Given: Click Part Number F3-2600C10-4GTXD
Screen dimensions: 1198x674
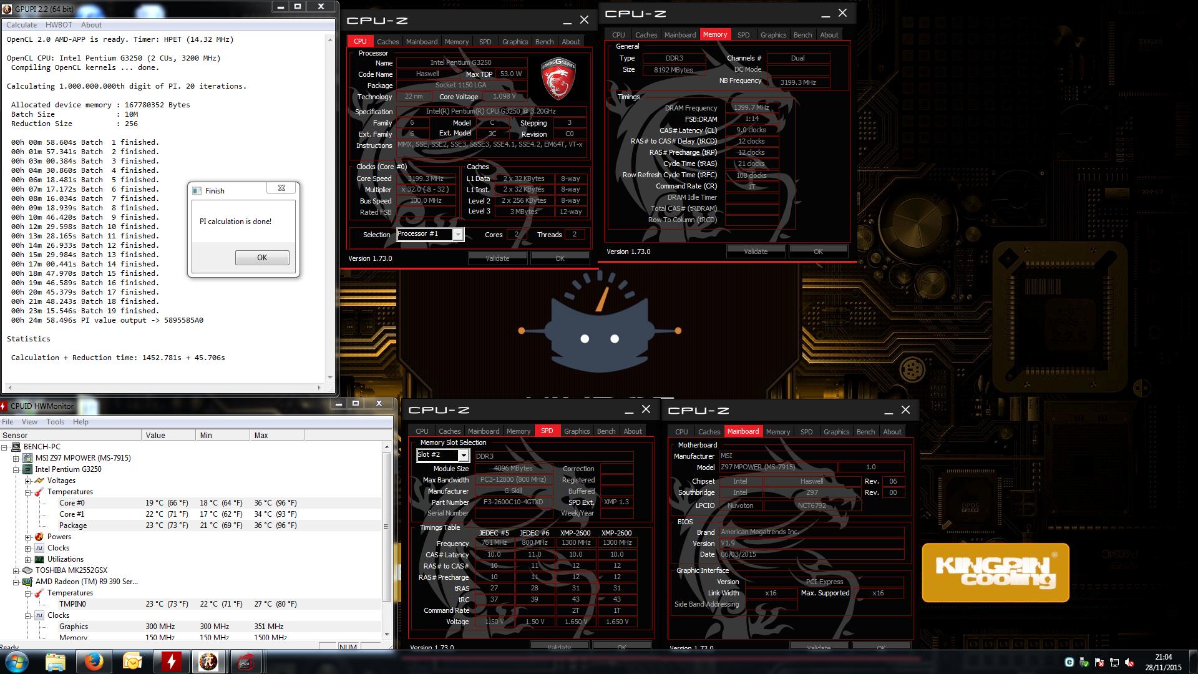Looking at the screenshot, I should (x=514, y=502).
